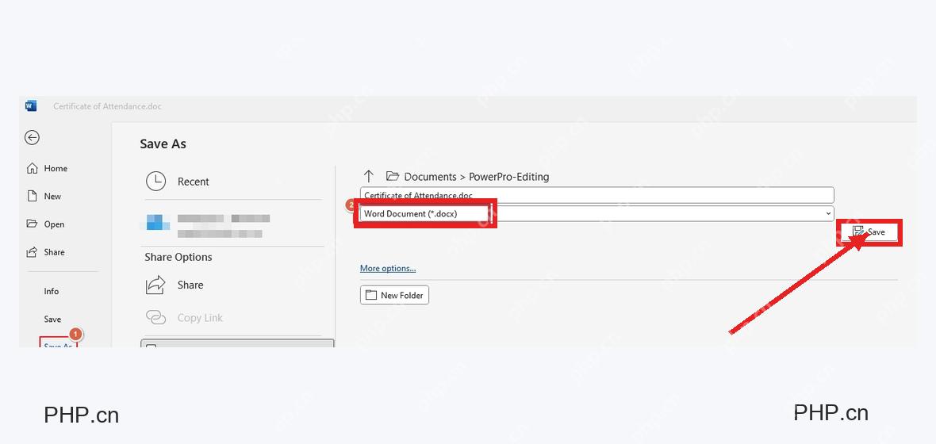Click the Save As heading text
Image resolution: width=936 pixels, height=444 pixels.
pos(163,144)
